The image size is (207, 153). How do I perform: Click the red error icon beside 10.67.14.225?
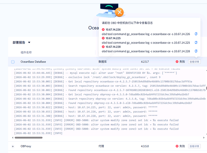103,38
